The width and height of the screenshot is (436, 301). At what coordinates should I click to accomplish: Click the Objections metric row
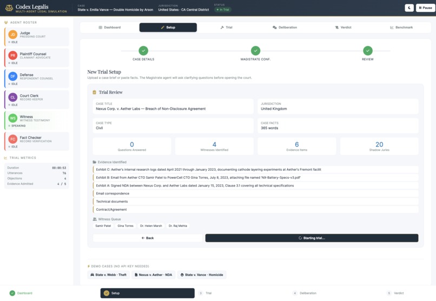(x=37, y=178)
